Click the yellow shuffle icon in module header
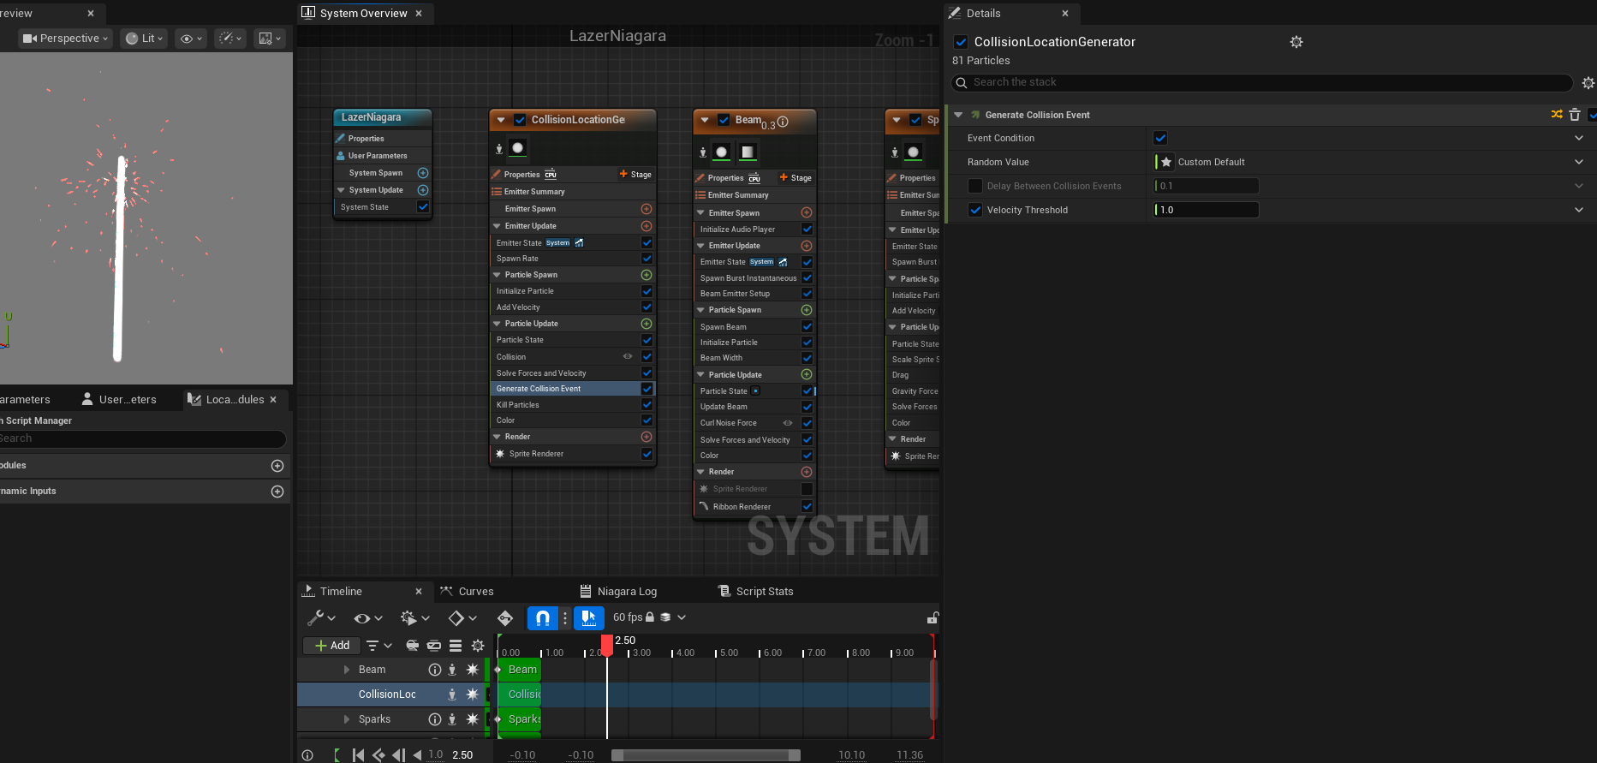This screenshot has height=763, width=1597. [x=1557, y=115]
